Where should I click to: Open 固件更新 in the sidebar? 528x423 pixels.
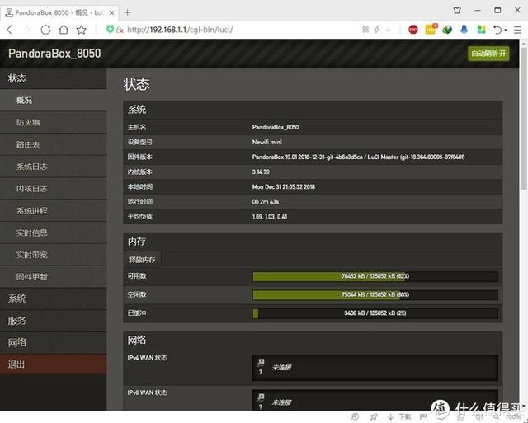[x=53, y=277]
